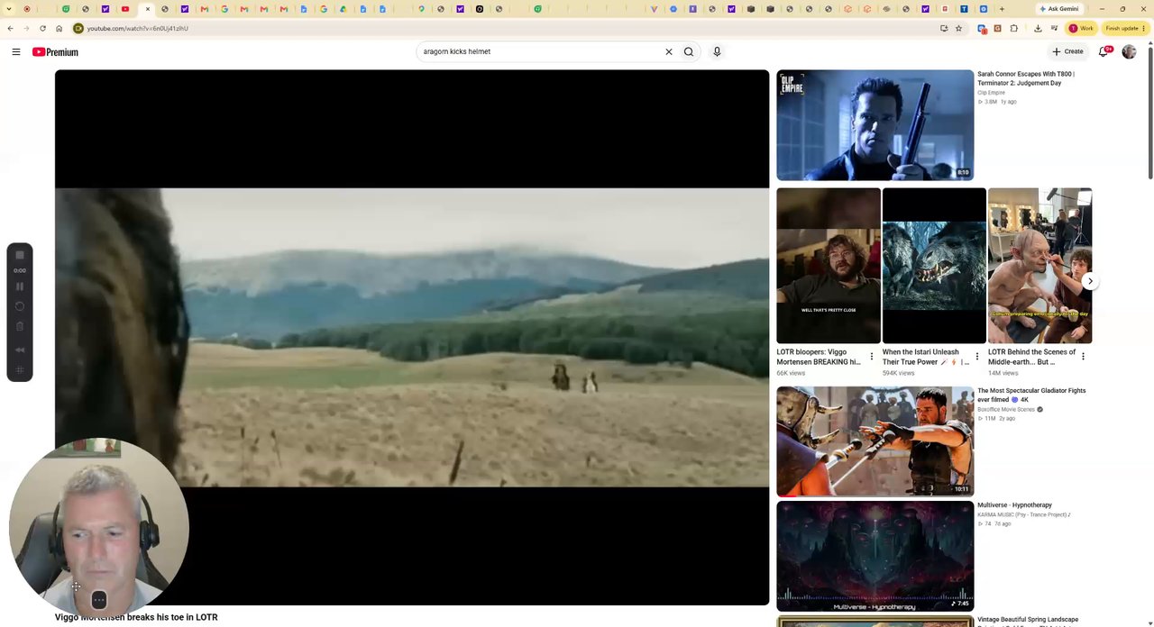
Task: Open the Gollum behind-the-scenes short thumbnail
Action: pyautogui.click(x=1040, y=266)
